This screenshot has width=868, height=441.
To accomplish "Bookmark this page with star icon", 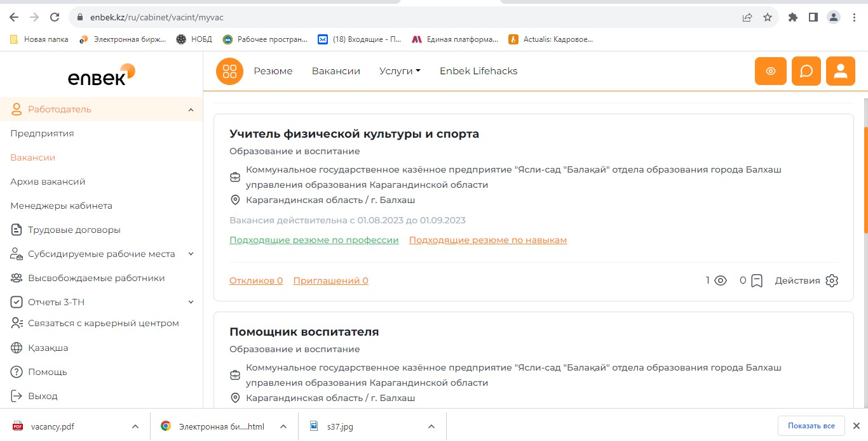I will [767, 17].
